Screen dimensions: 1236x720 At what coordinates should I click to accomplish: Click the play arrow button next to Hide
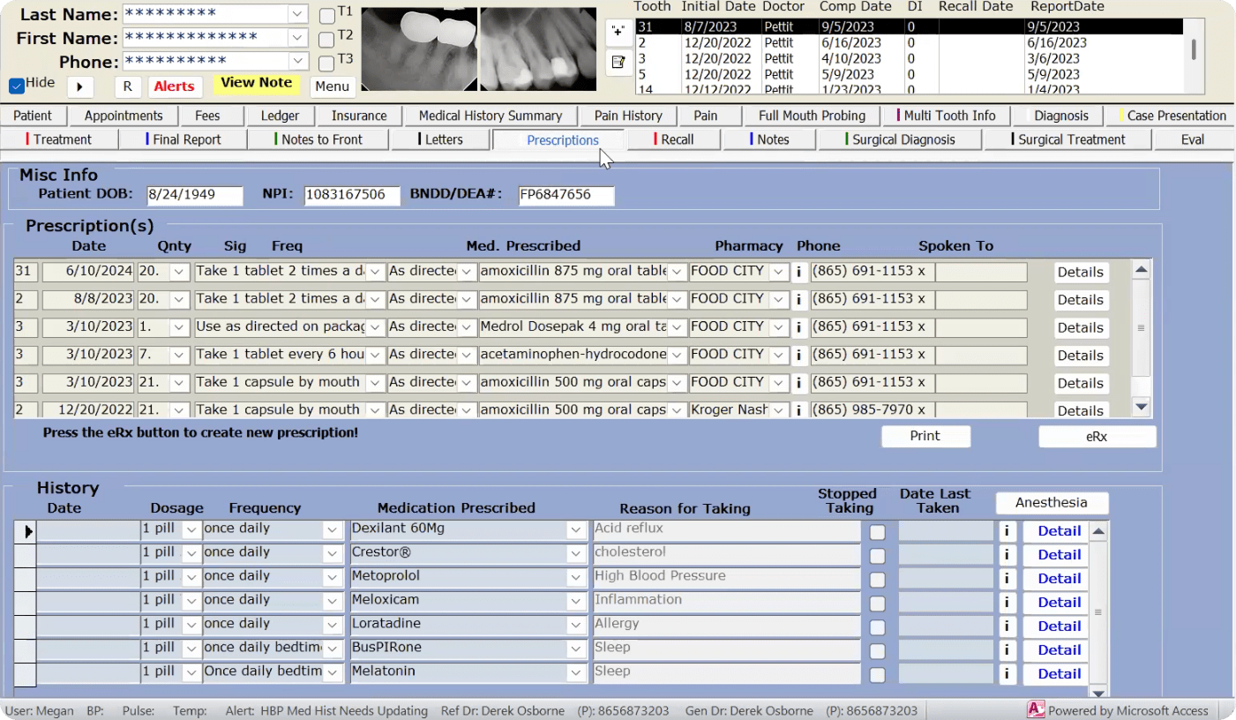79,86
